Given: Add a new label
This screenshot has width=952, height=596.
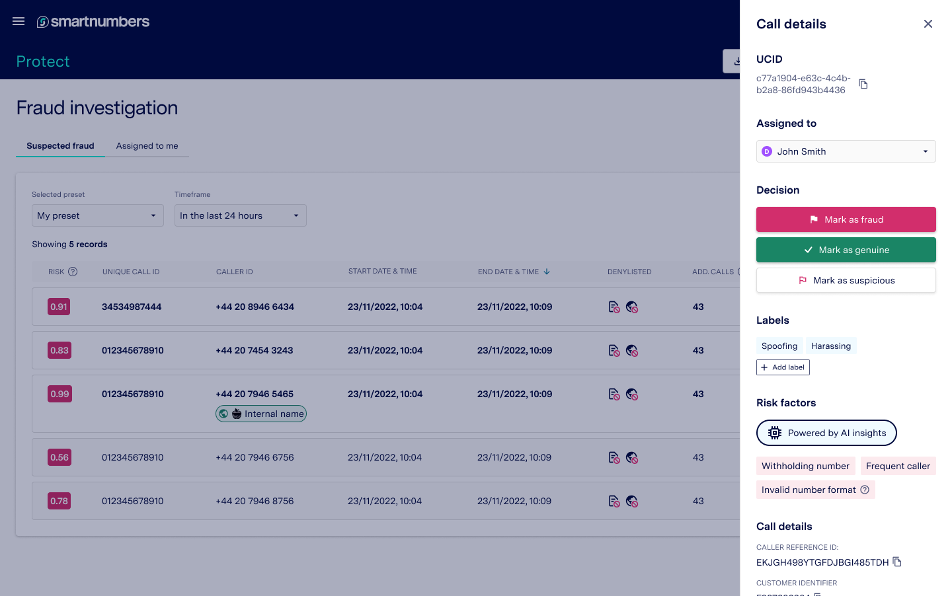Looking at the screenshot, I should click(x=783, y=367).
